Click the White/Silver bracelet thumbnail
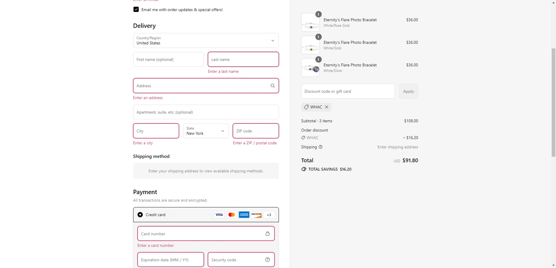Screen dimensions: 556x268 tap(310, 67)
